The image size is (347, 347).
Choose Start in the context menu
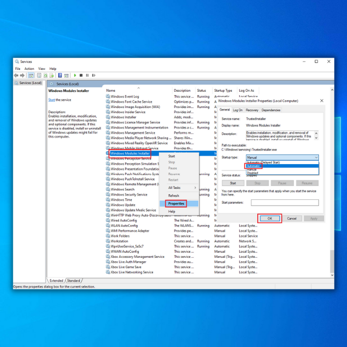pos(179,156)
